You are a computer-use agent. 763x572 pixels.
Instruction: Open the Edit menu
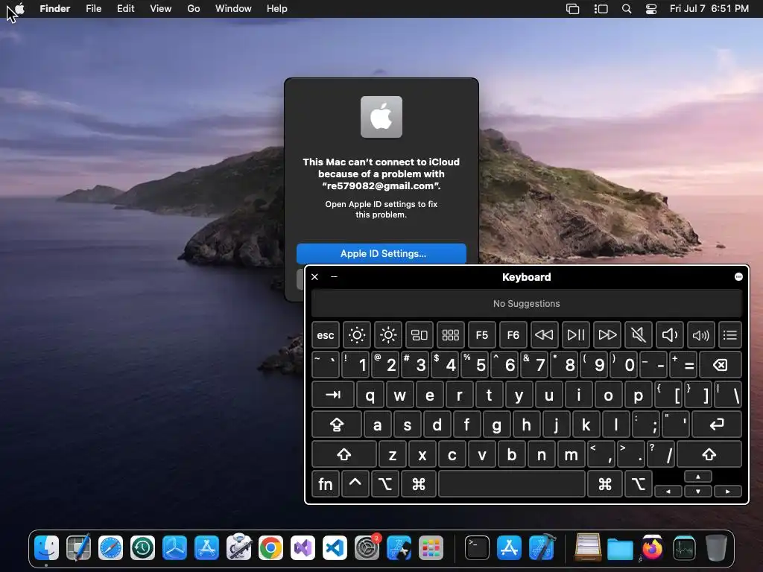(125, 9)
